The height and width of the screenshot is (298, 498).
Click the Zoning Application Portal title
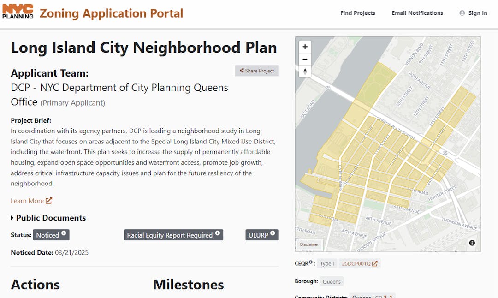[111, 13]
